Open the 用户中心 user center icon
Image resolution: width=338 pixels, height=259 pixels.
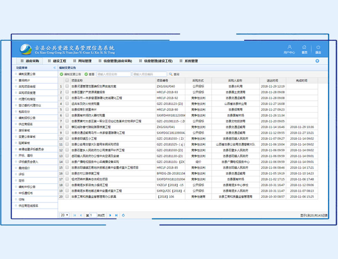[289, 48]
